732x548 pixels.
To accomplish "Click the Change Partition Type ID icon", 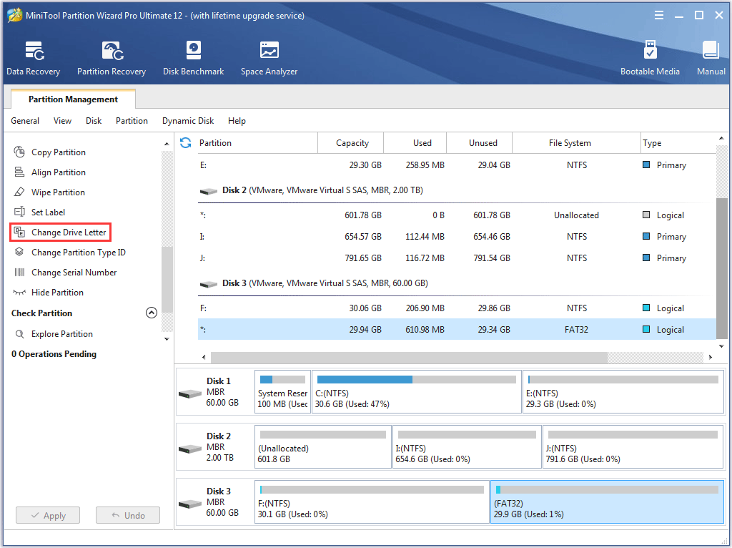I will point(19,253).
